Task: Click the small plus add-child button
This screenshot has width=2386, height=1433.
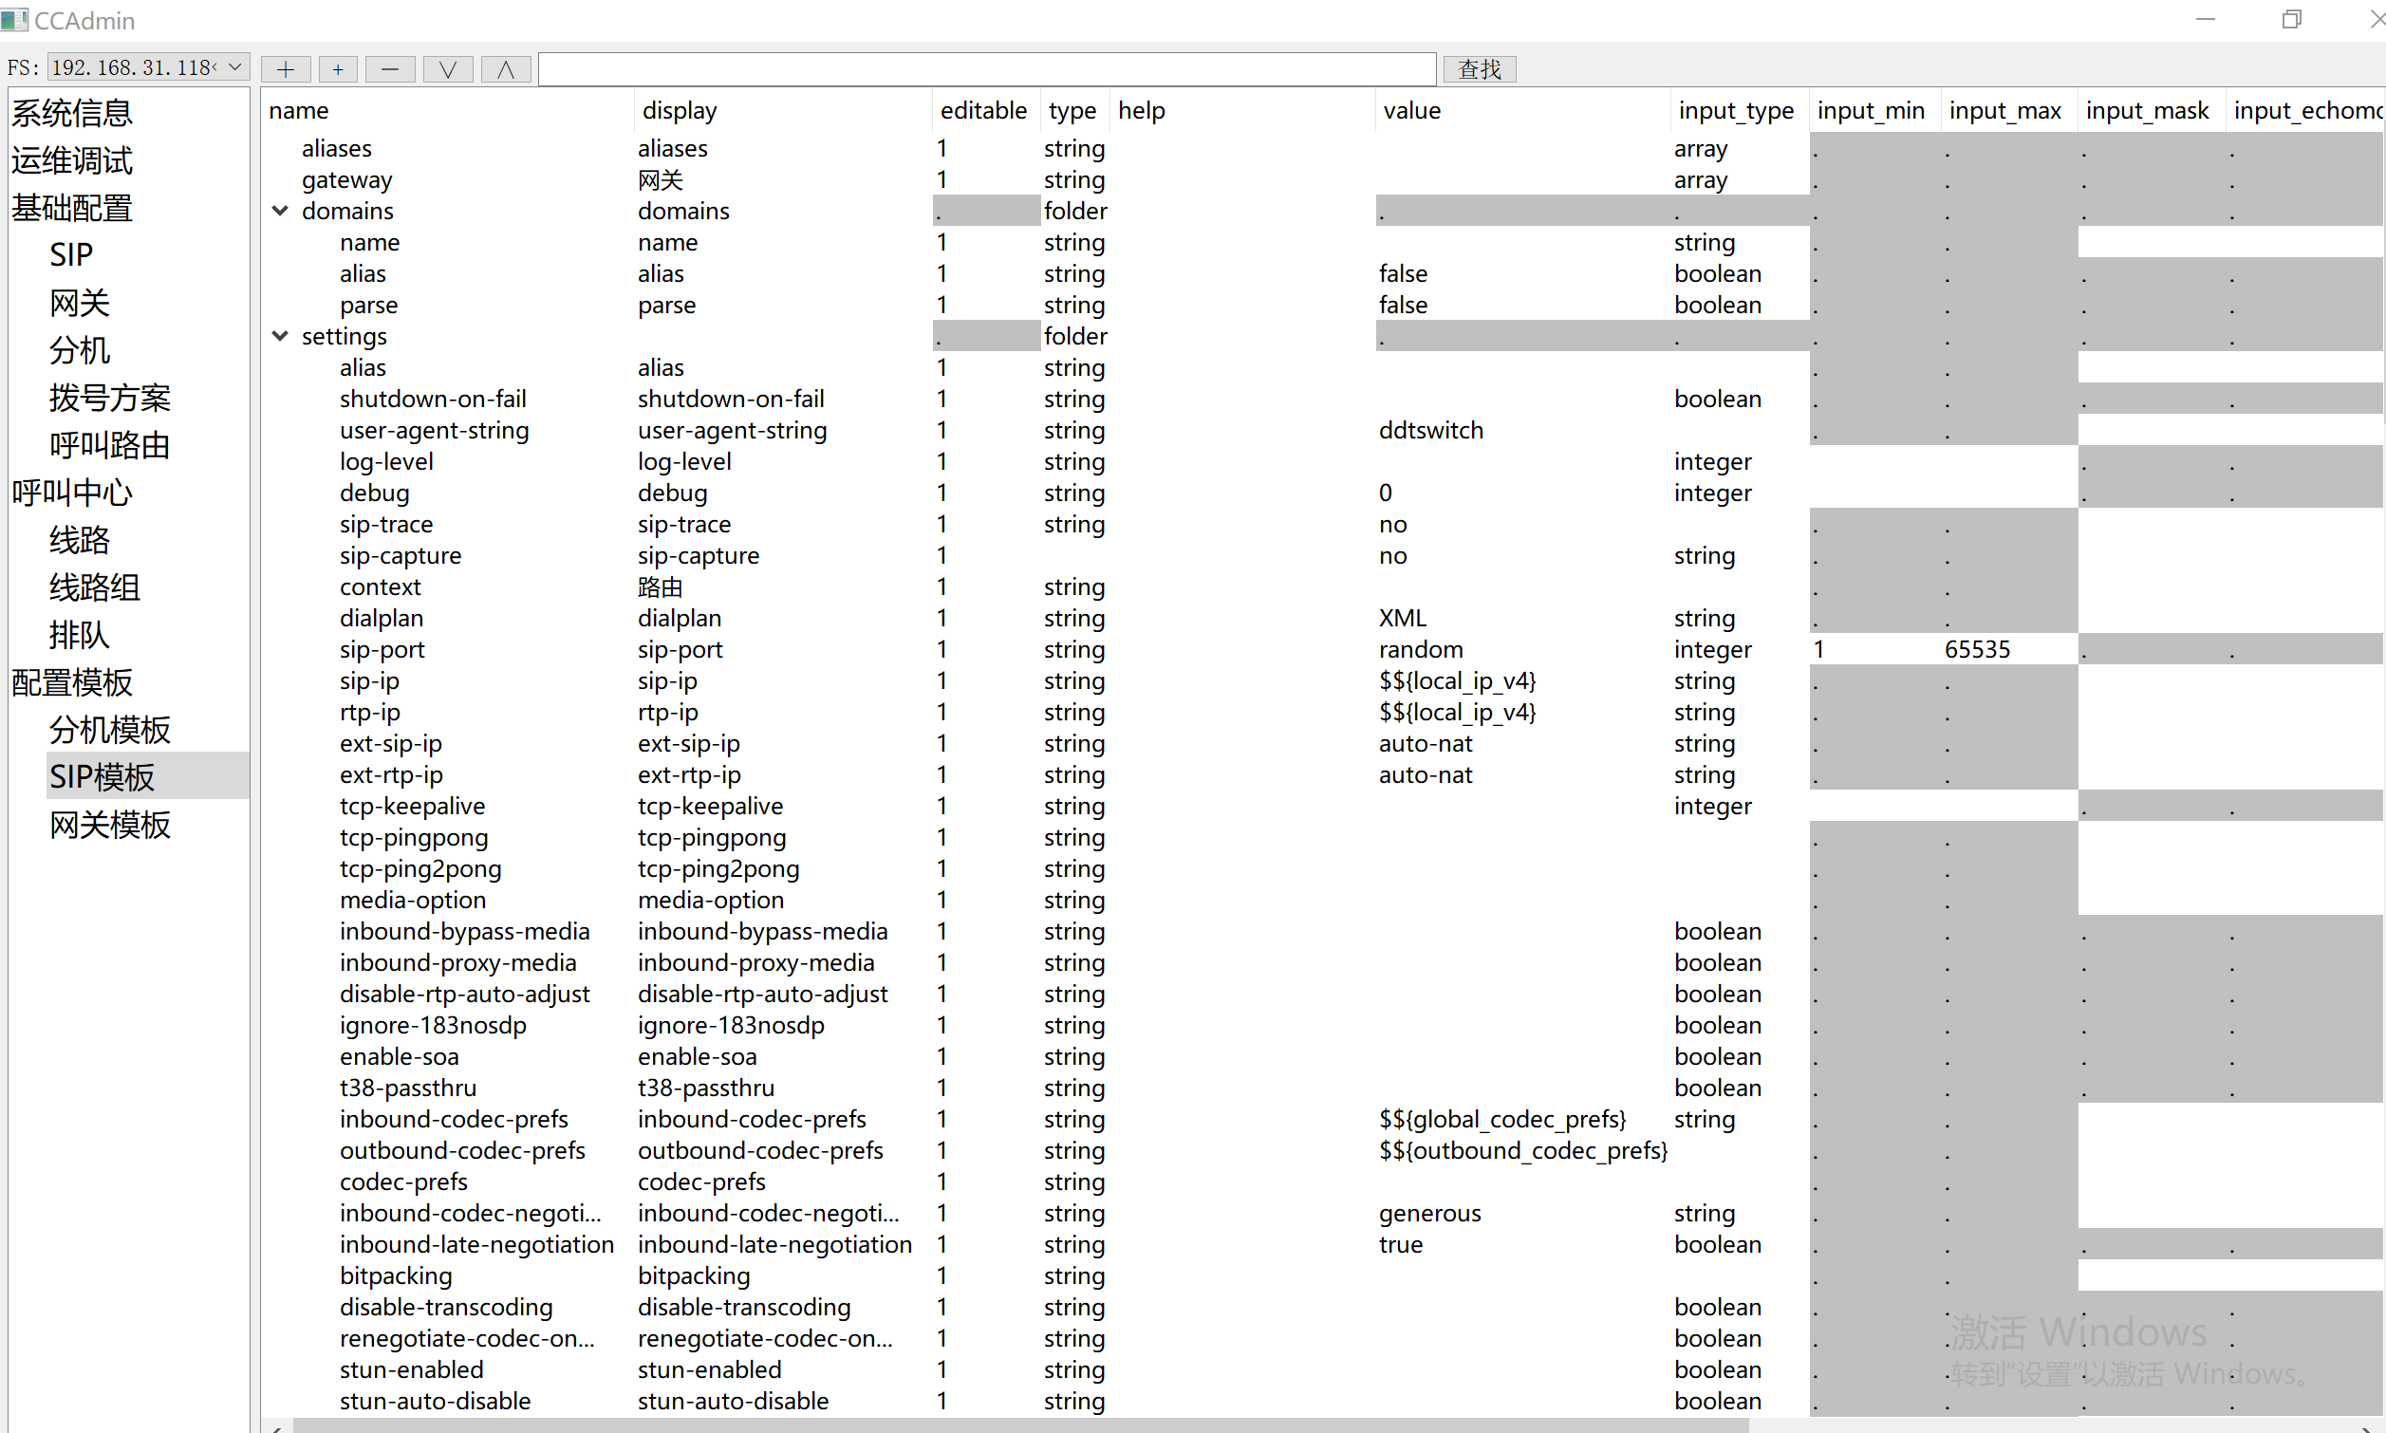Action: click(x=338, y=68)
